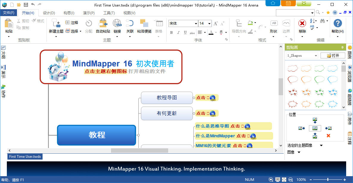Toggle italic formatting
Image resolution: width=353 pixels, height=183 pixels.
pos(178,33)
